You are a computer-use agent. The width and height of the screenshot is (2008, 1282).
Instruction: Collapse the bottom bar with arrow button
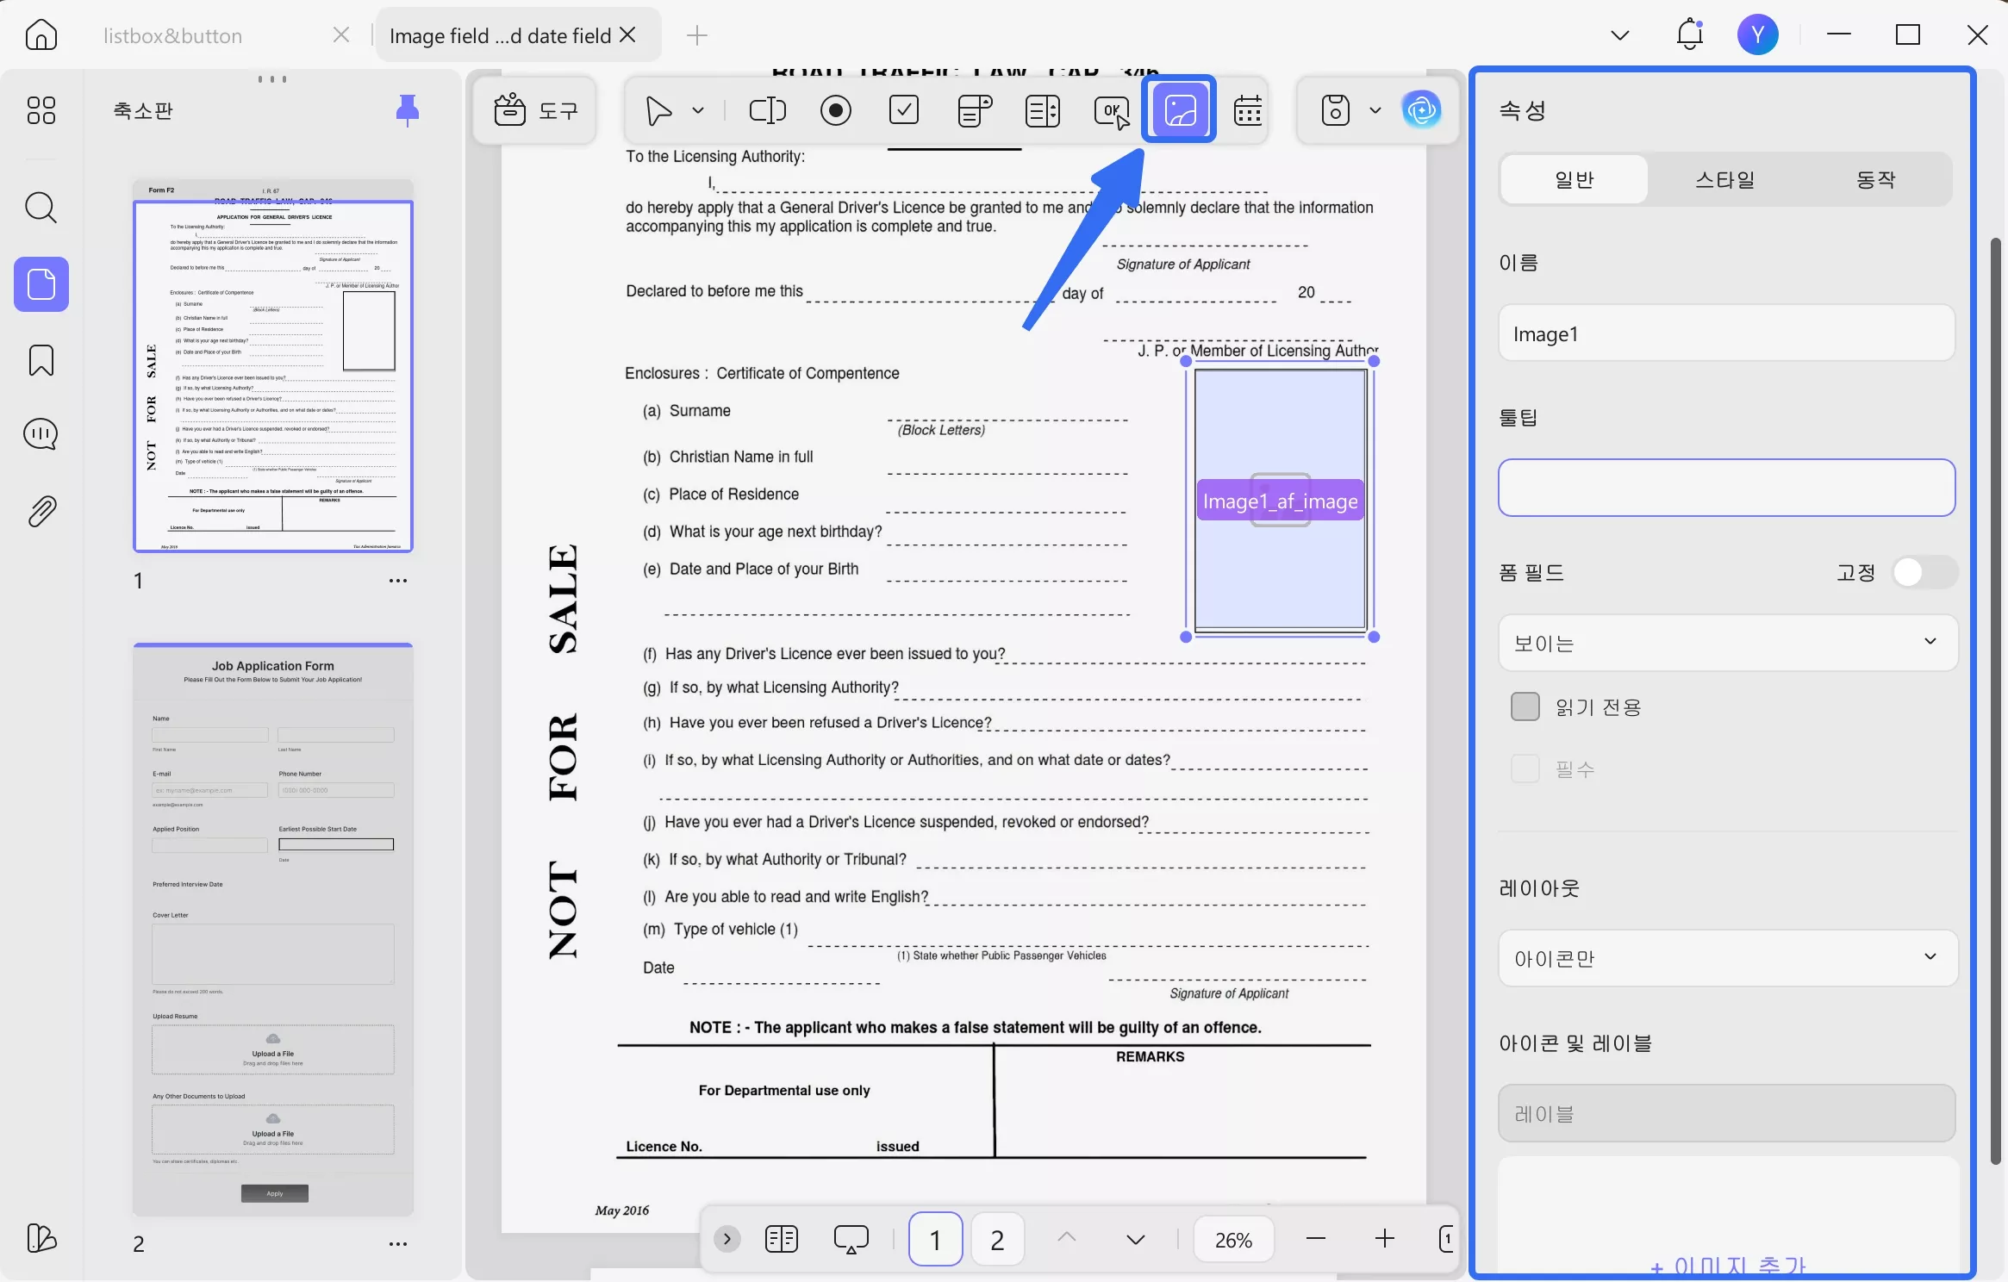(727, 1239)
